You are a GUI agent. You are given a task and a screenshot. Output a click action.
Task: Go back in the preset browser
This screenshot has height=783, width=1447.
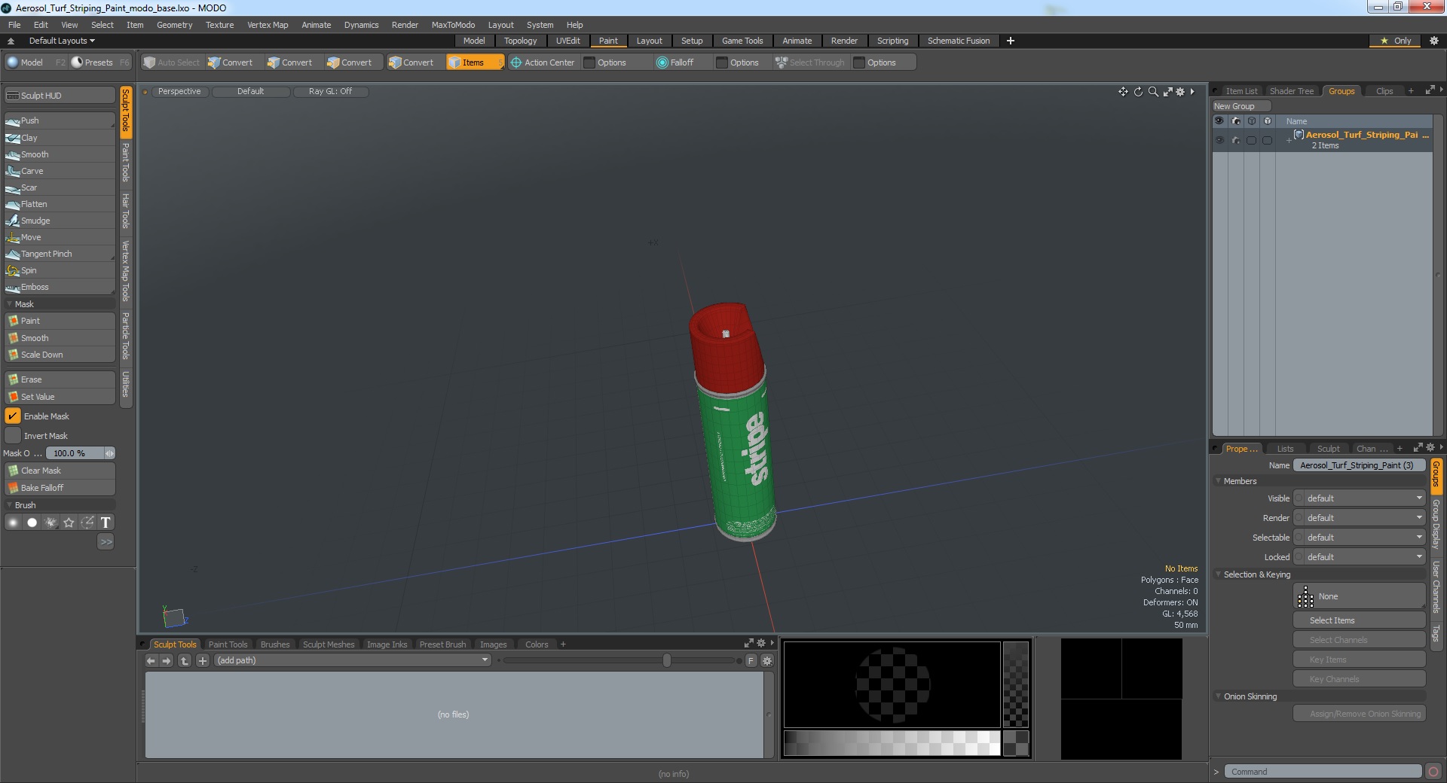click(151, 660)
